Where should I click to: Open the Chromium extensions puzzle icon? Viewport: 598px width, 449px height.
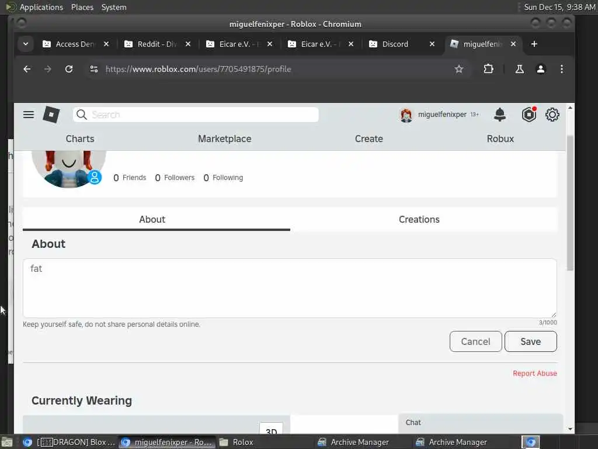click(x=488, y=69)
